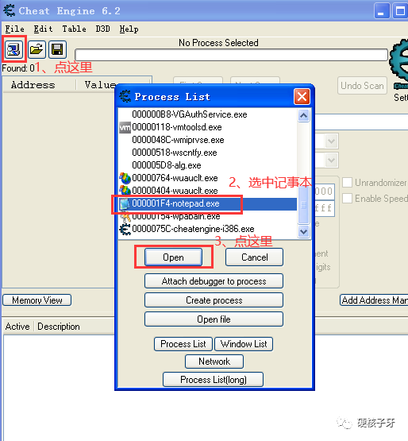Open the Help menu
This screenshot has height=441, width=408.
coord(129,29)
